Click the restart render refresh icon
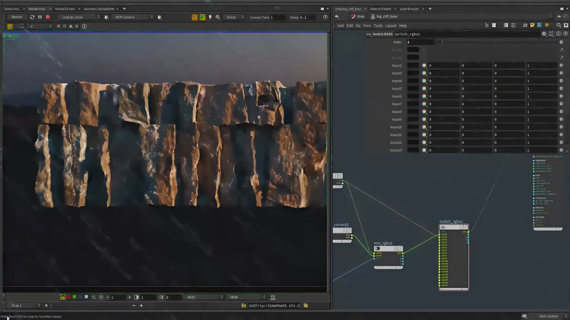 click(32, 17)
